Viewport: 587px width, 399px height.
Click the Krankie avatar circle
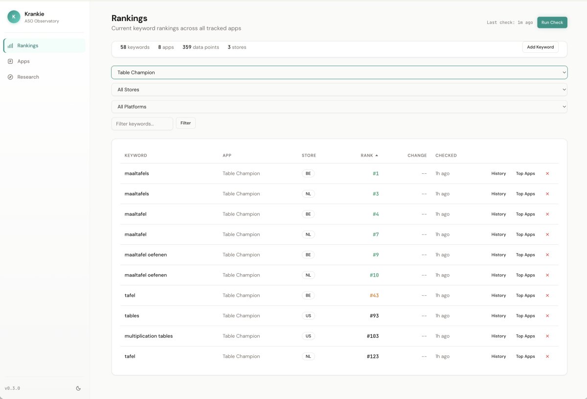(x=14, y=17)
